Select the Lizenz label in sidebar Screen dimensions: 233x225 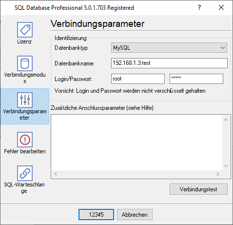point(24,41)
